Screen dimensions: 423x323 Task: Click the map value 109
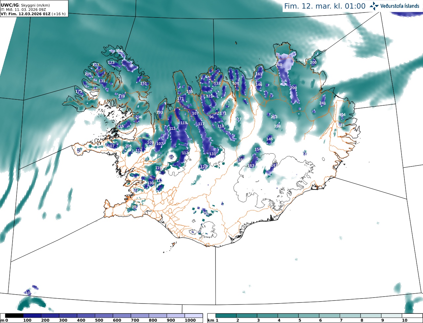150,142
